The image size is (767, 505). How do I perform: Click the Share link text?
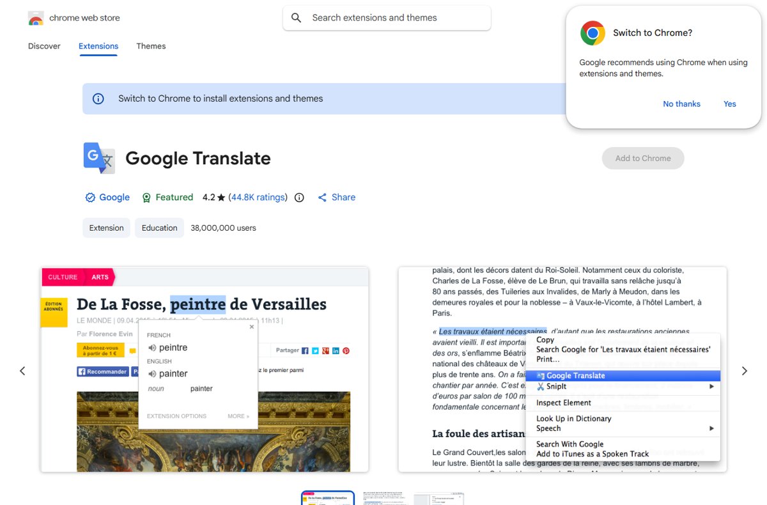(343, 198)
